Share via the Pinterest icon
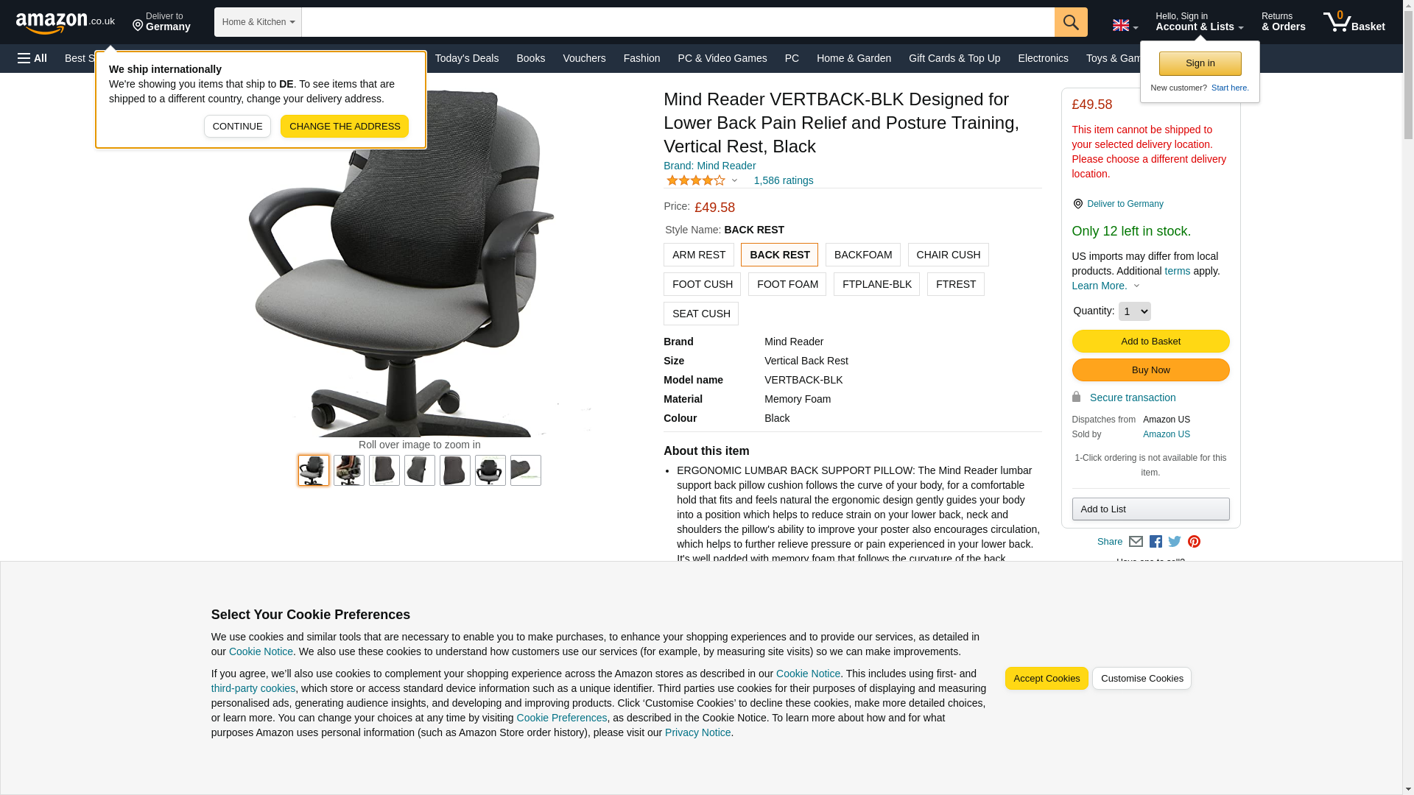 [x=1193, y=542]
